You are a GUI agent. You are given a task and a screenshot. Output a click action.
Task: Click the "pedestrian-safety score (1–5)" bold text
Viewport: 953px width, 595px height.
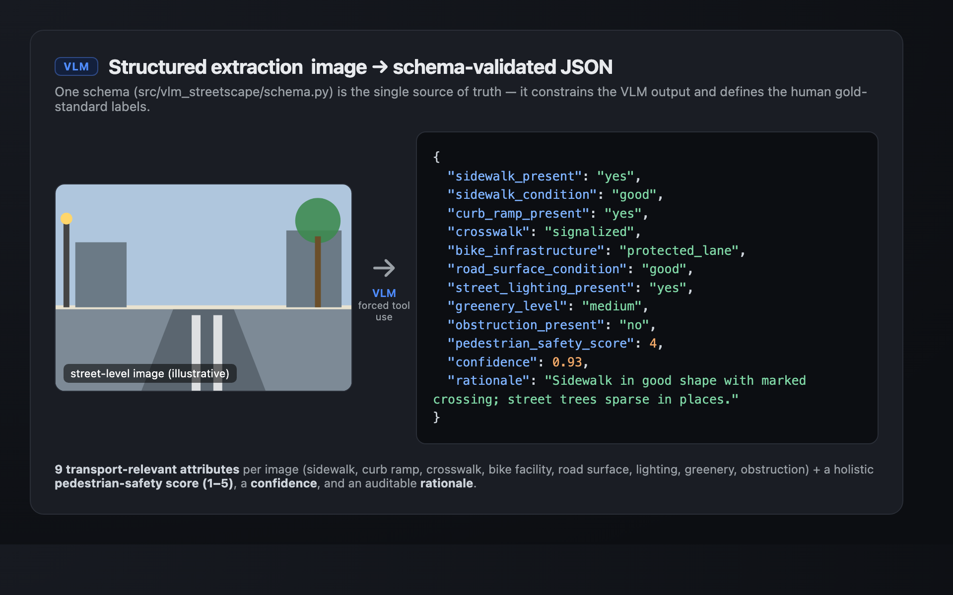[x=144, y=483]
